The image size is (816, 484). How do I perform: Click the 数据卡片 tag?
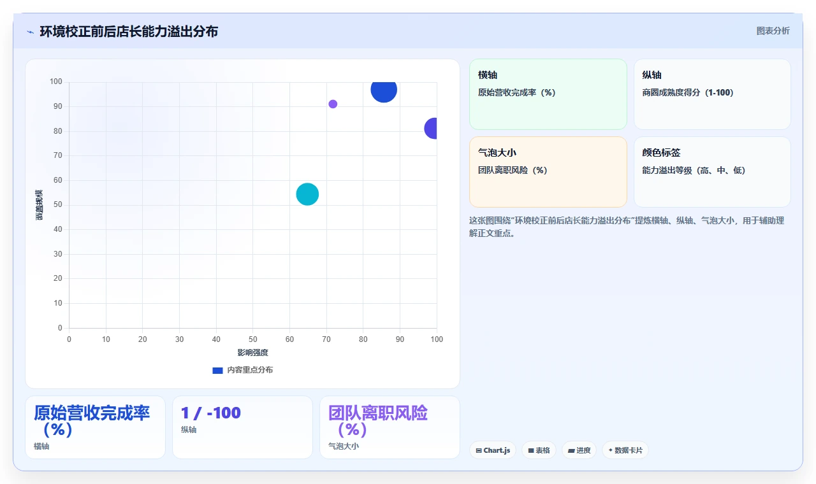pyautogui.click(x=625, y=450)
